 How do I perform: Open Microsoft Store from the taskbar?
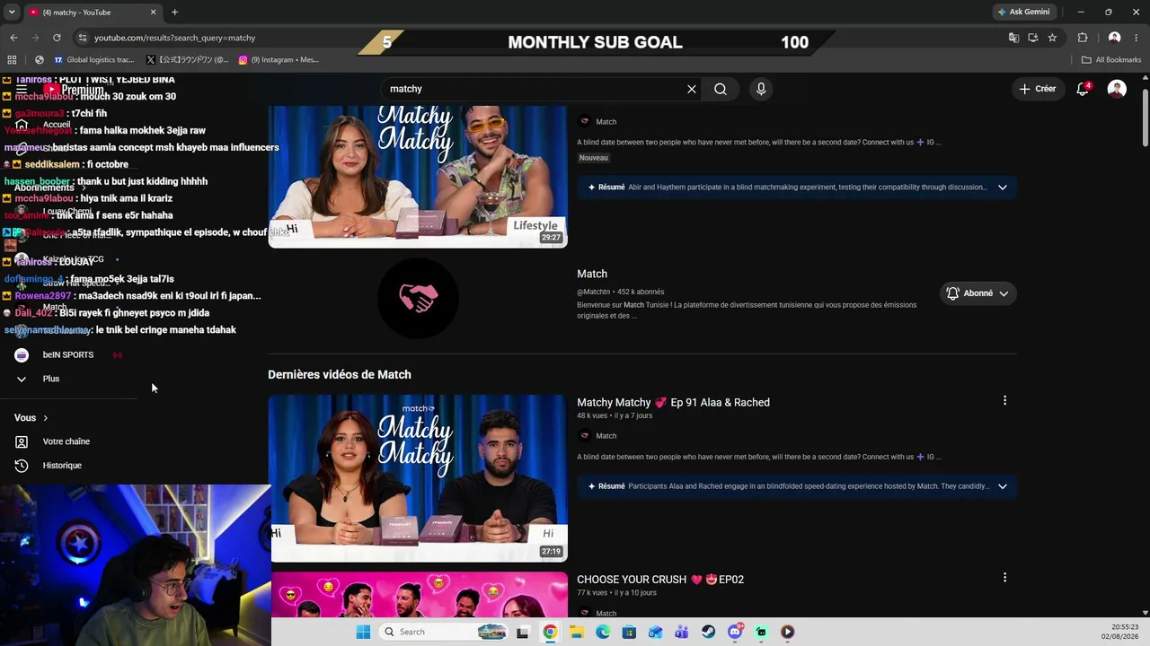629,632
